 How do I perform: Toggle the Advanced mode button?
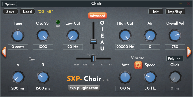coord(97,16)
